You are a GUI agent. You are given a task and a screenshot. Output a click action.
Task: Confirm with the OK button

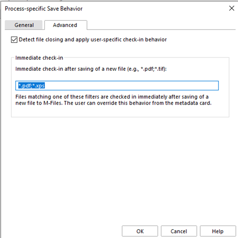pos(140,231)
